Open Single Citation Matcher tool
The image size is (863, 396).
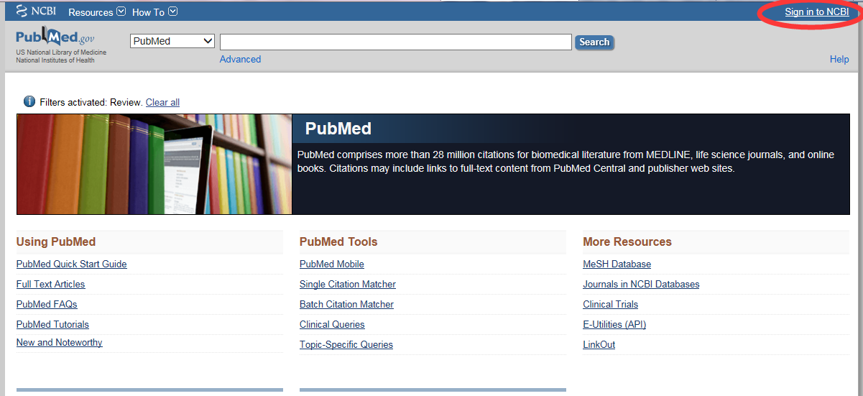pos(347,285)
